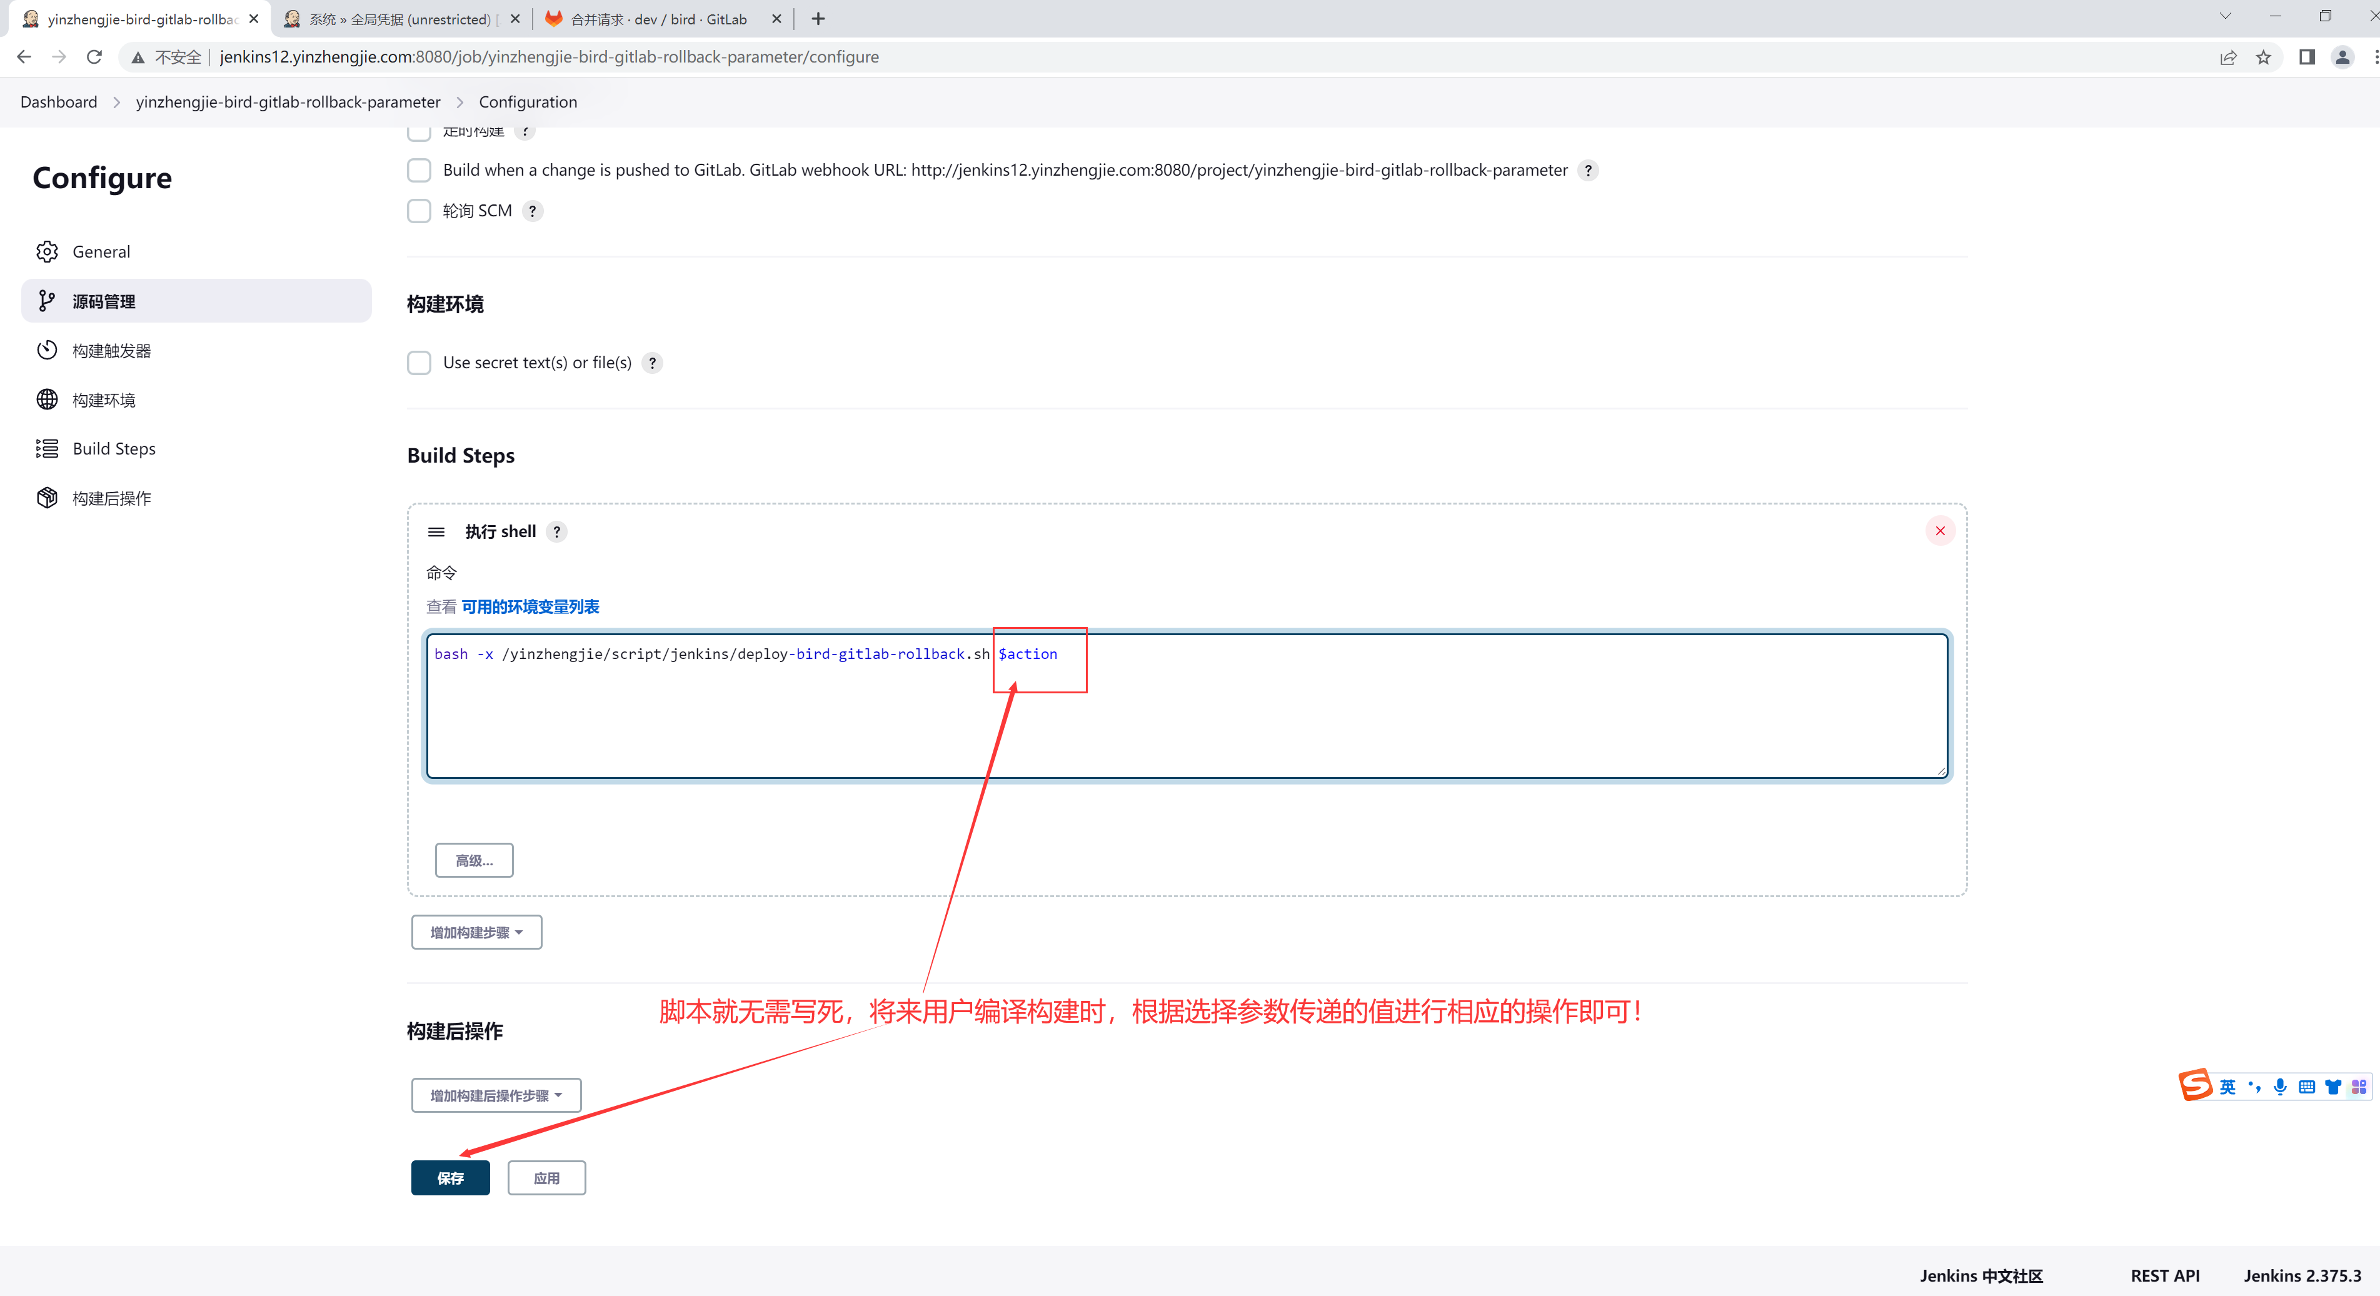Check Use secret text(s) or file(s)

pyautogui.click(x=419, y=362)
